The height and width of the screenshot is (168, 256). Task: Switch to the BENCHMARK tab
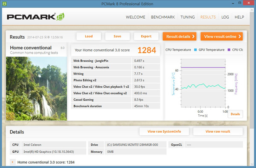tap(163, 17)
